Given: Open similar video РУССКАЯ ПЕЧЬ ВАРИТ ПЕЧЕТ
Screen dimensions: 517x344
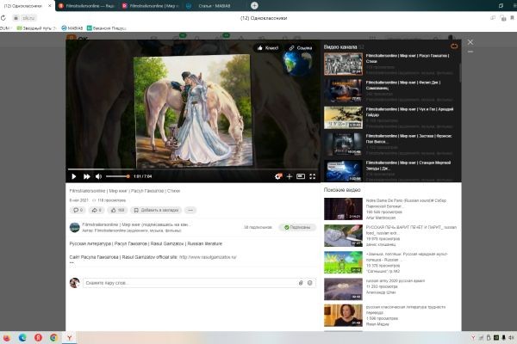Looking at the screenshot, I should point(390,236).
